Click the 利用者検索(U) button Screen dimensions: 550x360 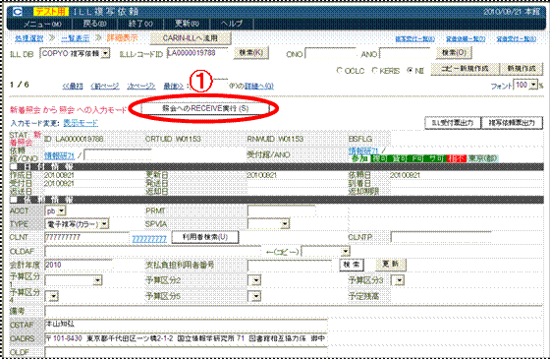point(205,237)
